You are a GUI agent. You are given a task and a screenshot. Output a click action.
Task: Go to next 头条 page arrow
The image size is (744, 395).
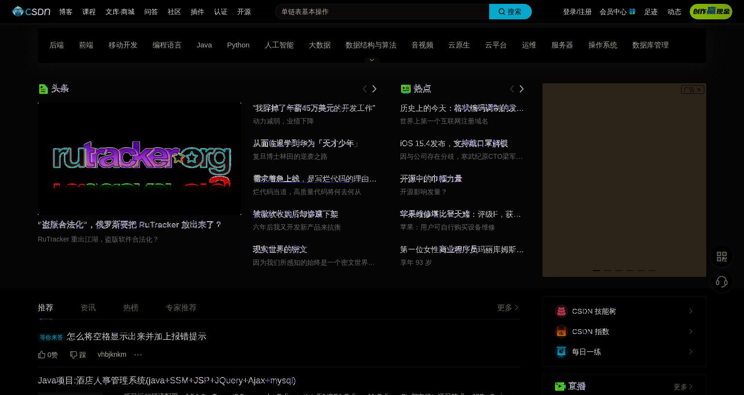[x=374, y=89]
